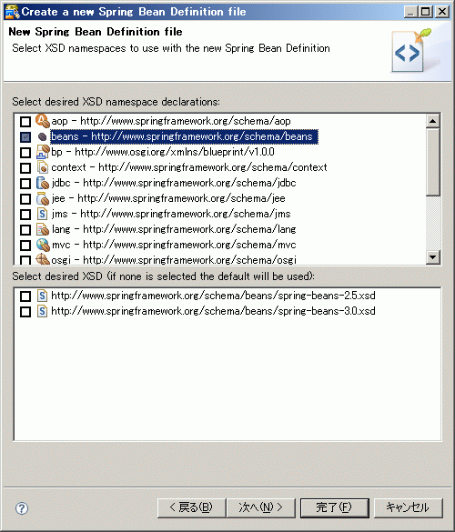Enable the aop namespace checkbox
Viewport: 455px width, 532px height.
click(x=25, y=122)
